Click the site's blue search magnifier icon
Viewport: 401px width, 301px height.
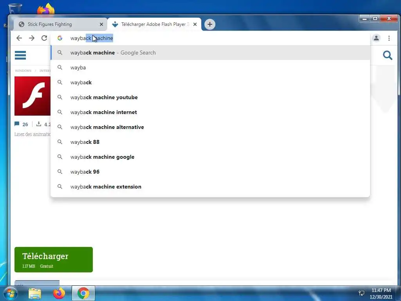click(387, 55)
